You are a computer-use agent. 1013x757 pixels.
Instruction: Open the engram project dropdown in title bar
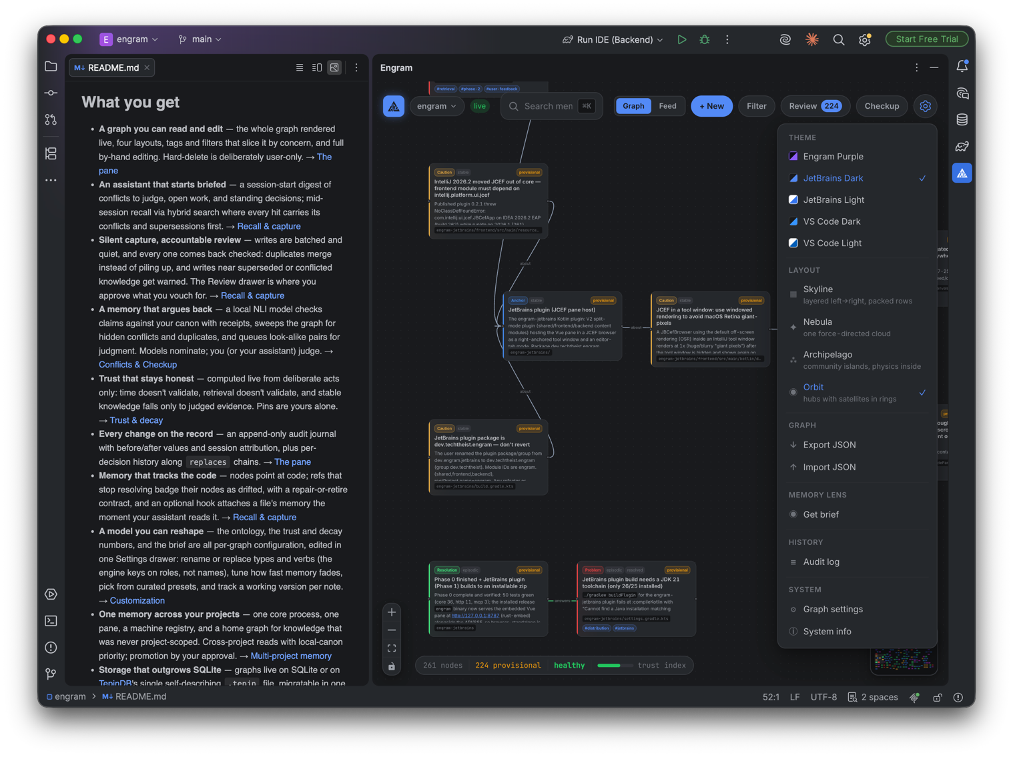pyautogui.click(x=129, y=39)
